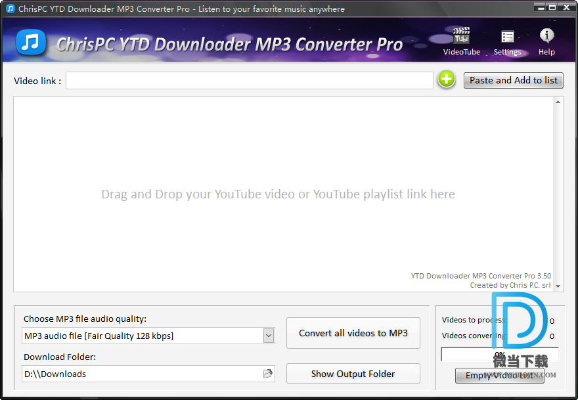The width and height of the screenshot is (578, 400).
Task: Click the list scrollbar down arrow
Action: [x=558, y=286]
